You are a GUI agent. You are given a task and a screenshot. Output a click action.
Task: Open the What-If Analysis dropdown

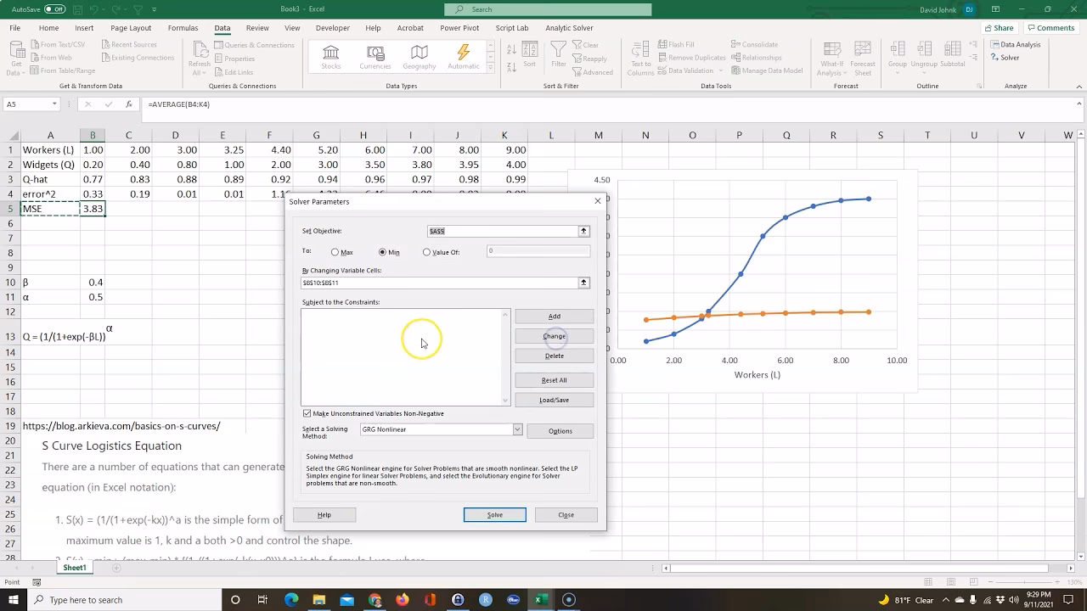click(x=832, y=57)
